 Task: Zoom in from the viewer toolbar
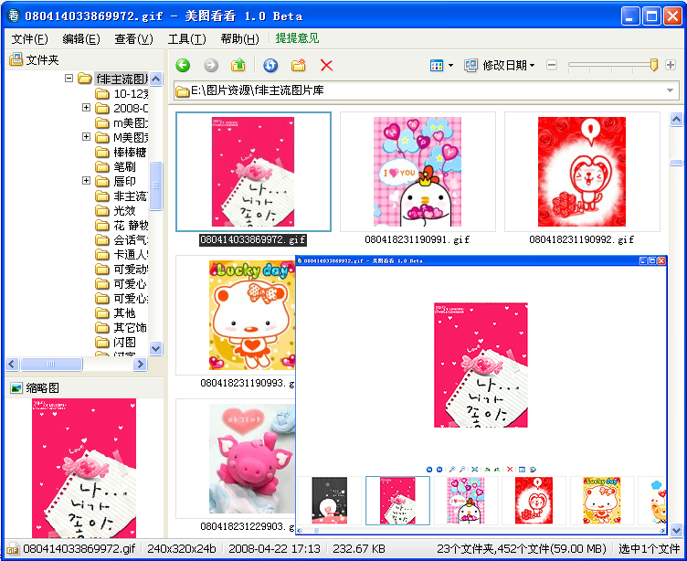coord(452,470)
